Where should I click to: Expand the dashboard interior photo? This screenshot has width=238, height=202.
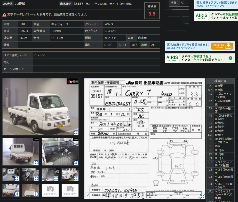coord(76,163)
